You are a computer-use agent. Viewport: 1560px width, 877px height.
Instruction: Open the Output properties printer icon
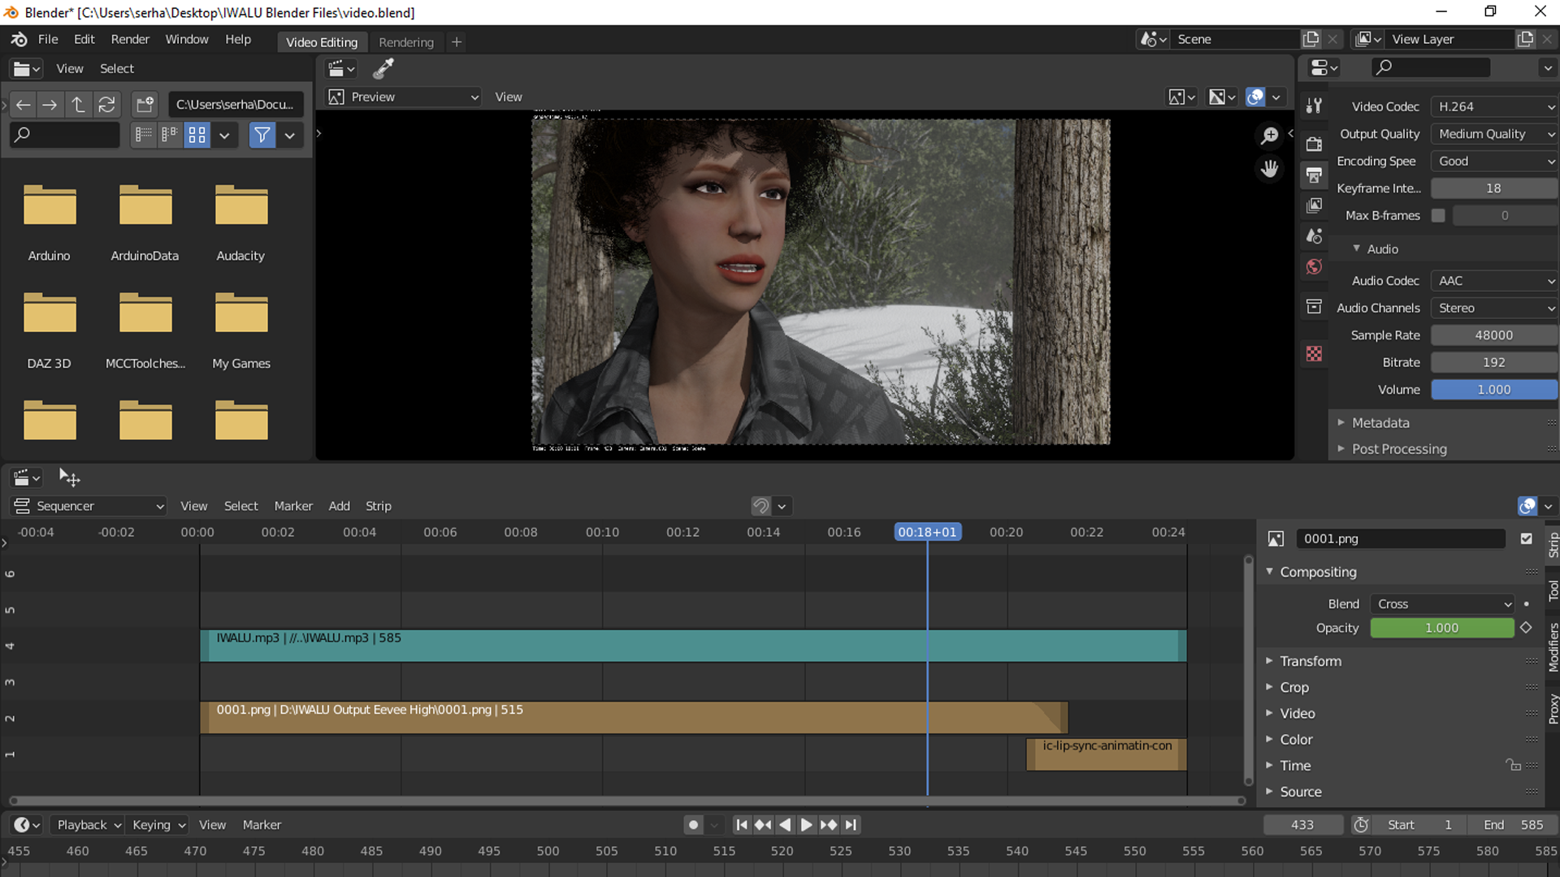coord(1314,175)
